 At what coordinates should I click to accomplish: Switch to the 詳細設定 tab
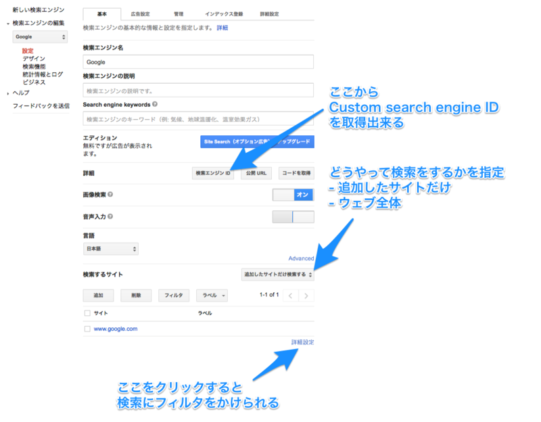[x=269, y=14]
